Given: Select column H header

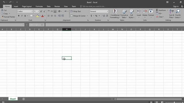Looking at the screenshot, I should (67, 29).
